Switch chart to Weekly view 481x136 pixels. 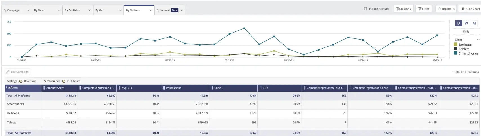click(466, 23)
